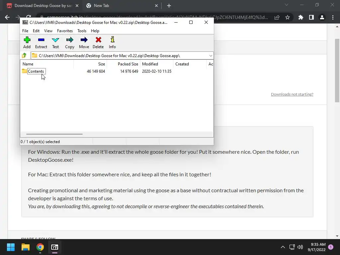Image resolution: width=340 pixels, height=255 pixels.
Task: Click the 7-Zip window system icon
Action: pos(25,22)
